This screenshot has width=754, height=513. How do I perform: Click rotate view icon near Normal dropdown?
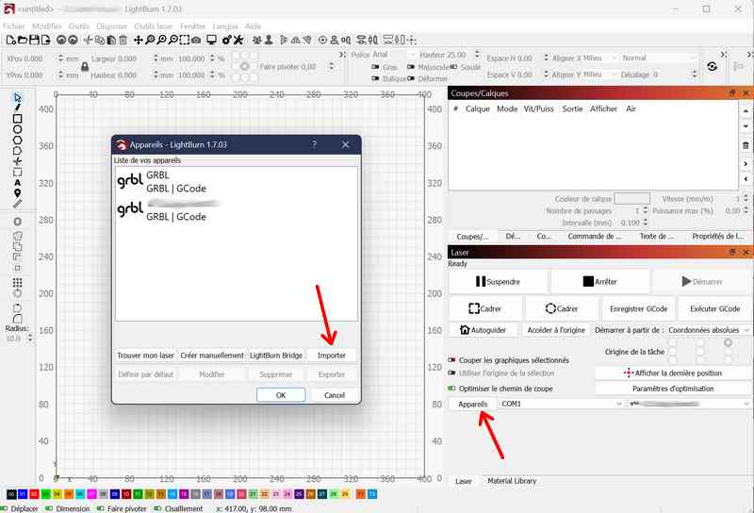(713, 66)
